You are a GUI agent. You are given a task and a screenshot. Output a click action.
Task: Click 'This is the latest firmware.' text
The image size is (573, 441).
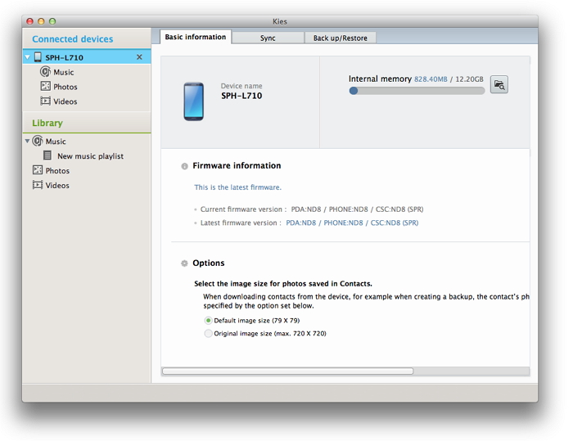click(x=238, y=187)
